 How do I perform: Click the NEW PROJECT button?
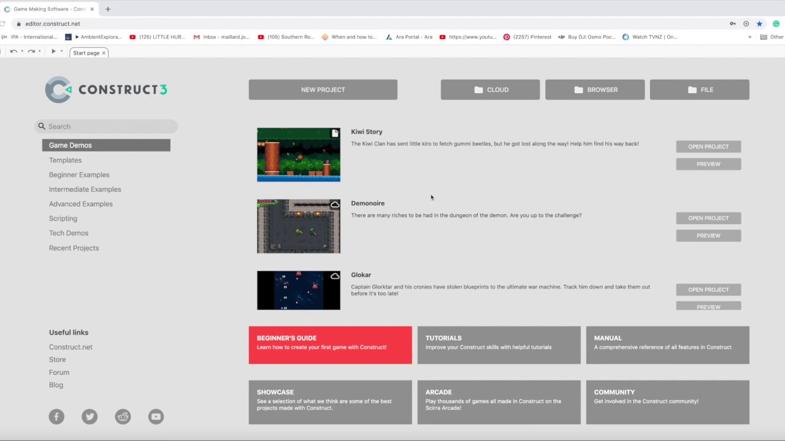coord(323,89)
